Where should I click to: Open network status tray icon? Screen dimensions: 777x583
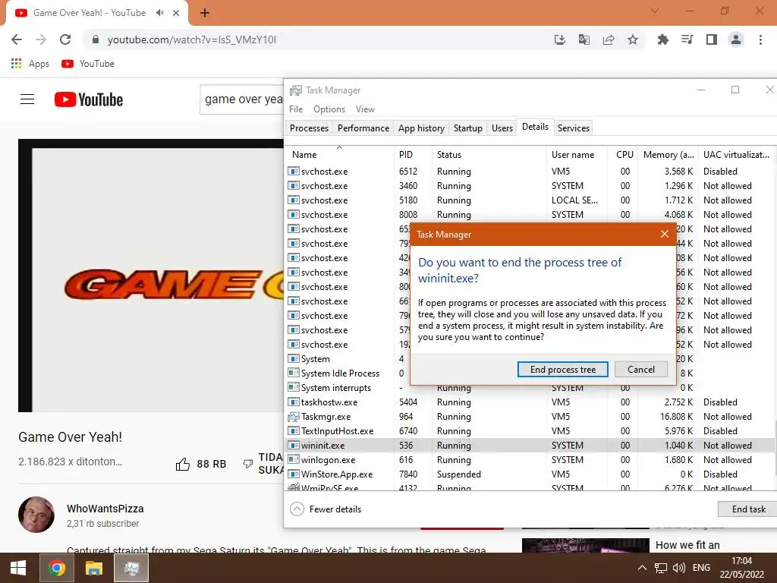(x=661, y=568)
